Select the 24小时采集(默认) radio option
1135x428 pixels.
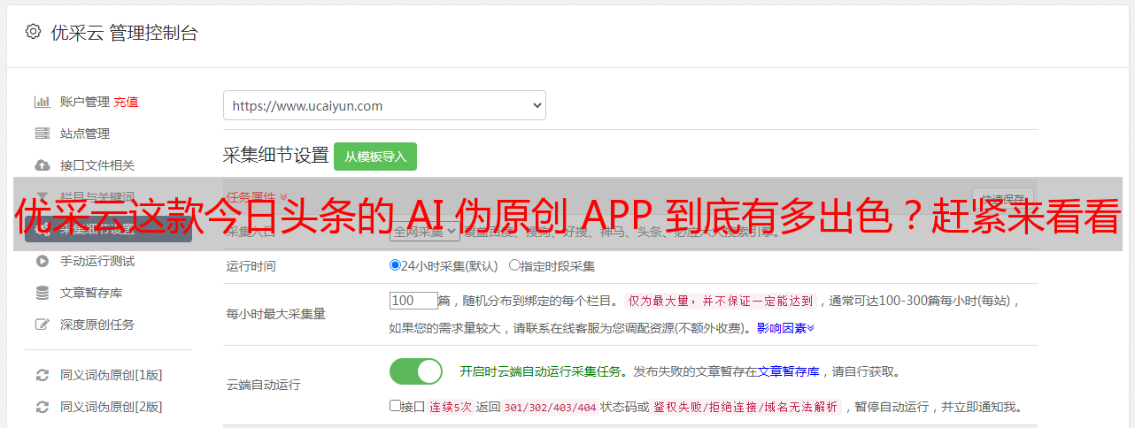(x=395, y=265)
